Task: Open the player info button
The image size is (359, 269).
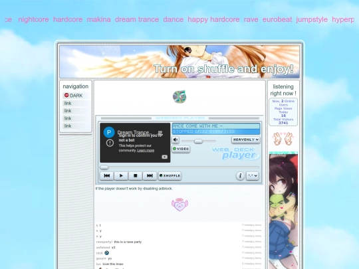Action: pyautogui.click(x=240, y=175)
